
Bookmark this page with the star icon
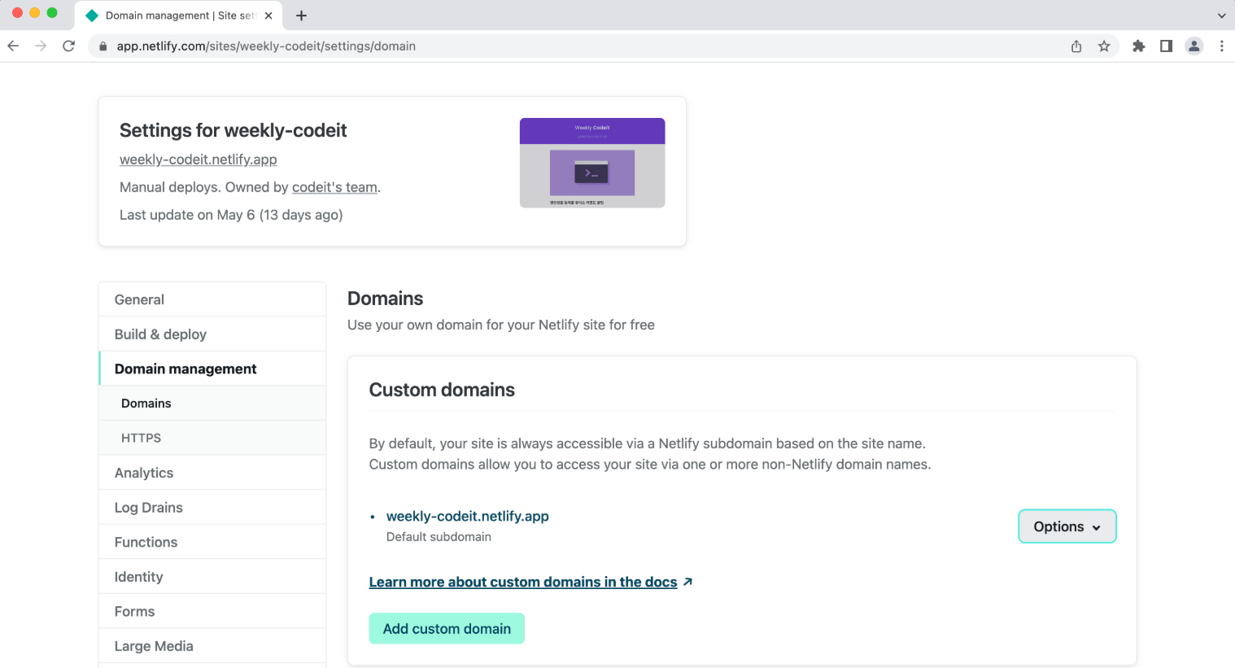click(1104, 46)
